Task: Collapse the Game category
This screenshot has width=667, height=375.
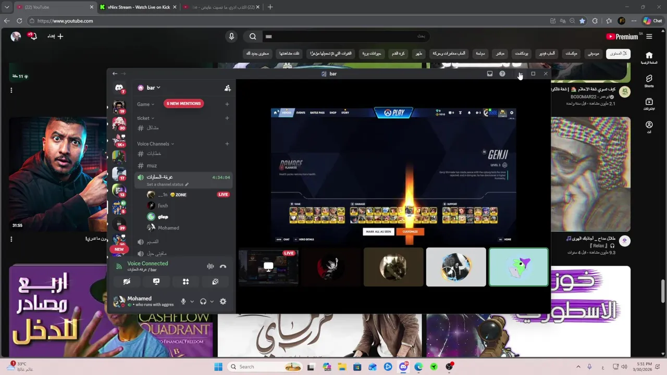Action: click(145, 104)
